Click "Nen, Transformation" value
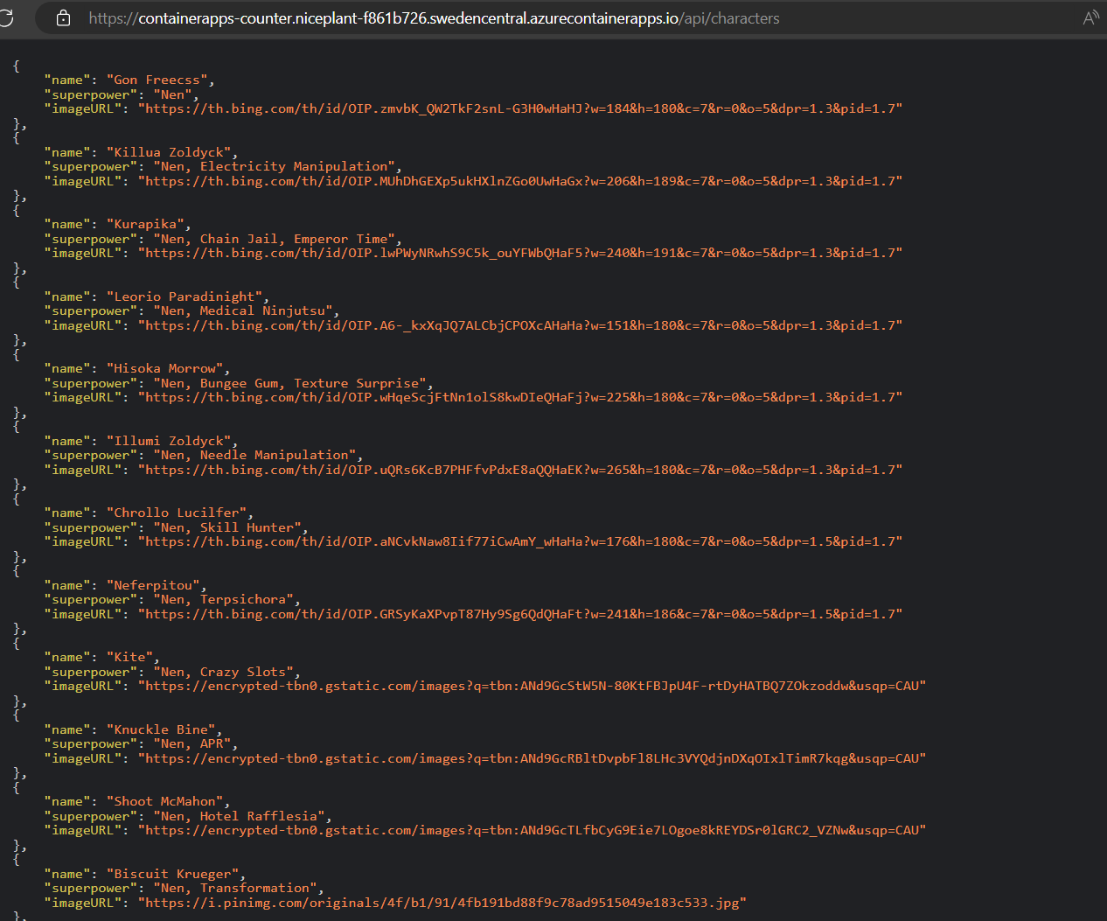This screenshot has height=921, width=1107. click(235, 888)
